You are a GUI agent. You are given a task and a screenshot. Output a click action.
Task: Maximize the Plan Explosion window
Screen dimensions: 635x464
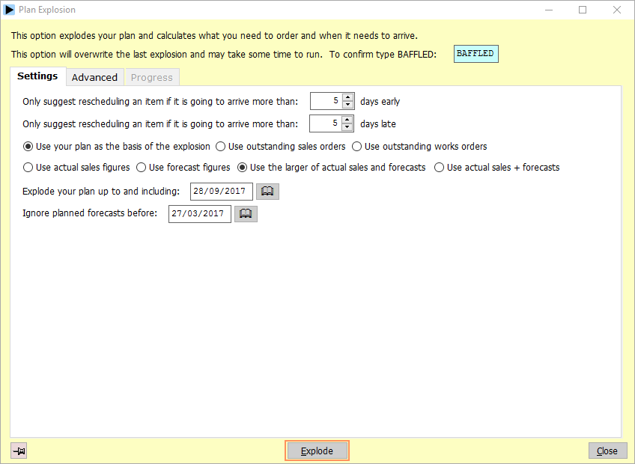(583, 10)
